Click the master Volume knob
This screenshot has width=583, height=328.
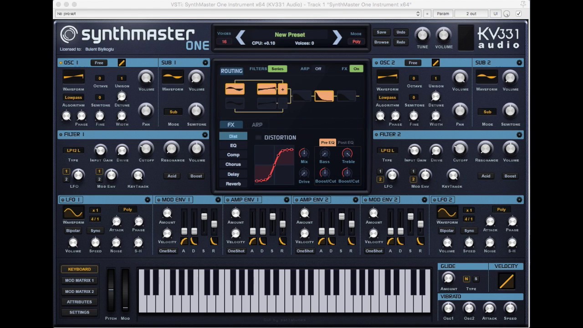443,35
